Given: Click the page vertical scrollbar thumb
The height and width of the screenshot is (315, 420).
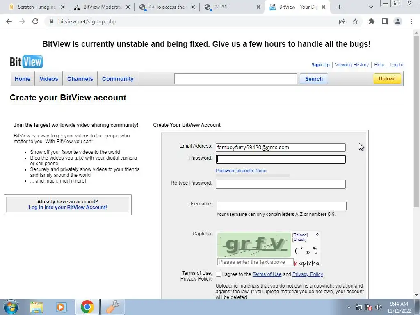Looking at the screenshot, I should (416, 121).
